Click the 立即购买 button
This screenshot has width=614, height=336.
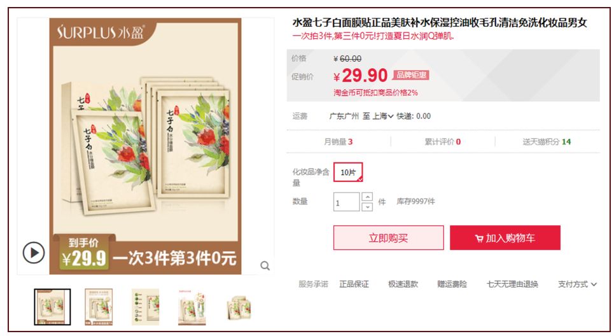coord(389,238)
